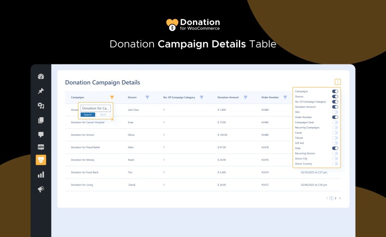The image size is (386, 237).
Task: Click the Donation Amount column header
Action: click(x=228, y=97)
